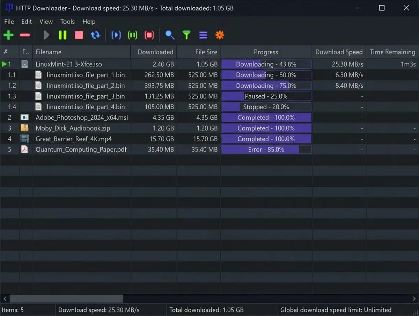The image size is (419, 316).
Task: Open the Tools menu
Action: 67,22
